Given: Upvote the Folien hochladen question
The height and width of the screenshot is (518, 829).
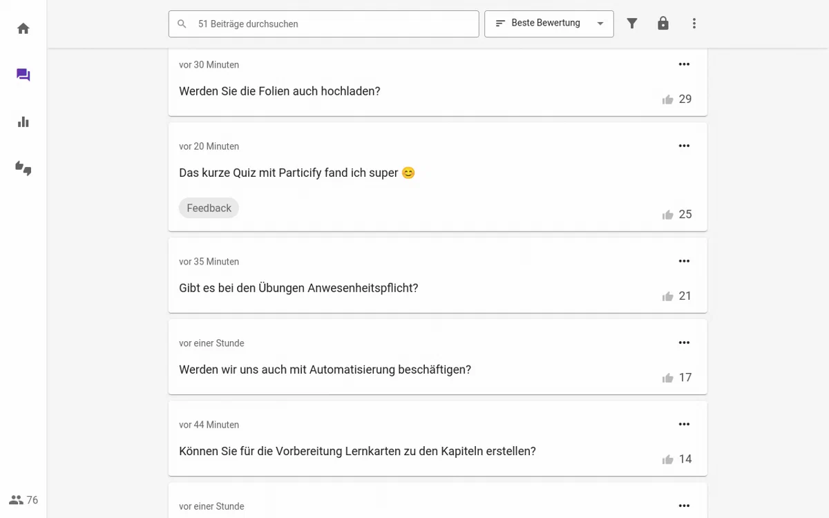Looking at the screenshot, I should [668, 99].
